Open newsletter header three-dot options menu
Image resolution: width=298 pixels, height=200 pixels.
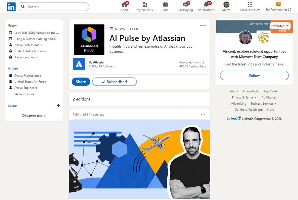[203, 25]
